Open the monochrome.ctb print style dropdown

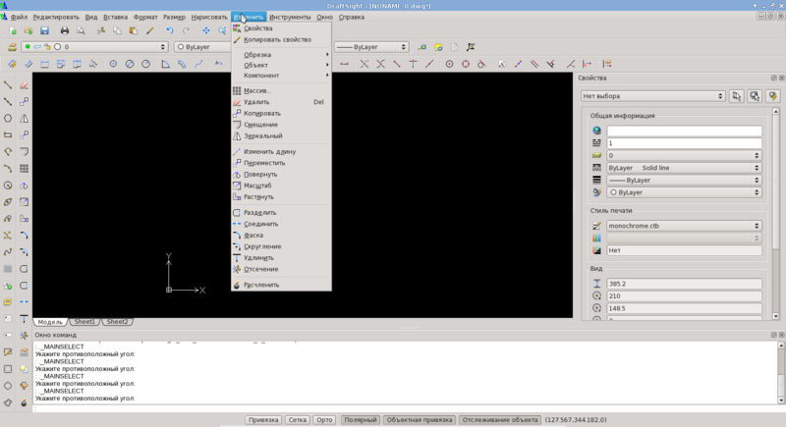click(684, 227)
